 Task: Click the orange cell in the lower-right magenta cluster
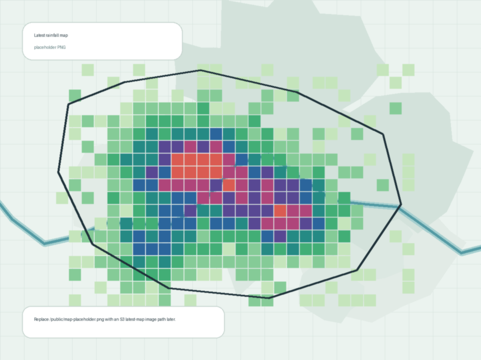tap(280, 211)
